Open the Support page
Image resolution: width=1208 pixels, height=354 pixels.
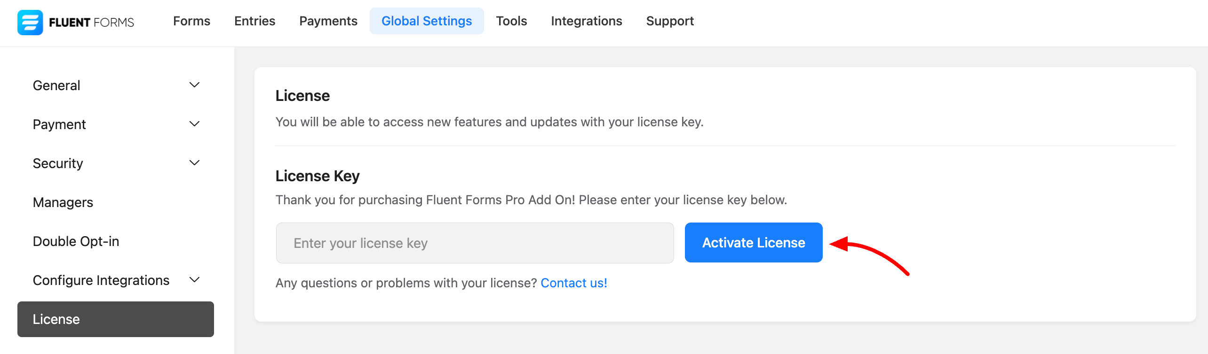coord(670,21)
